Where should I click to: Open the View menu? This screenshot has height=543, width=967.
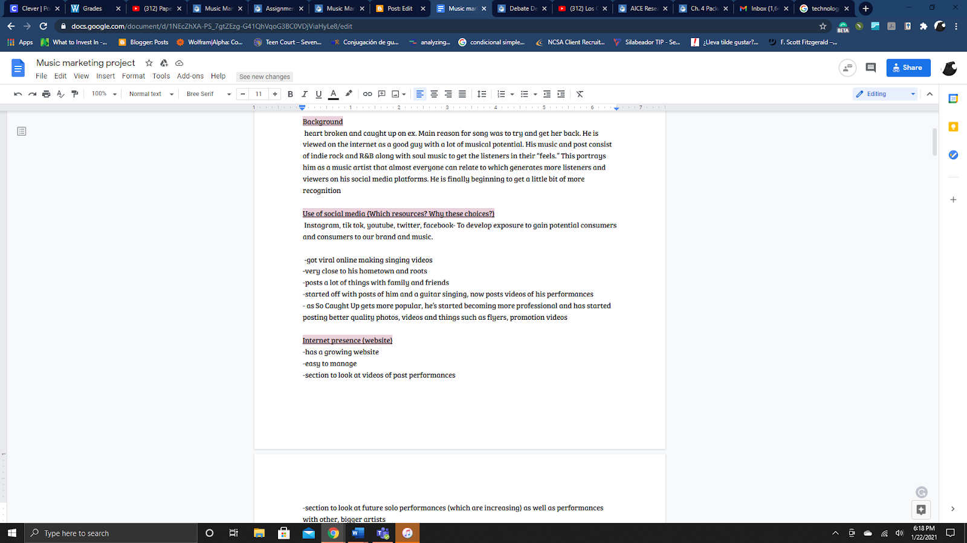coord(81,76)
